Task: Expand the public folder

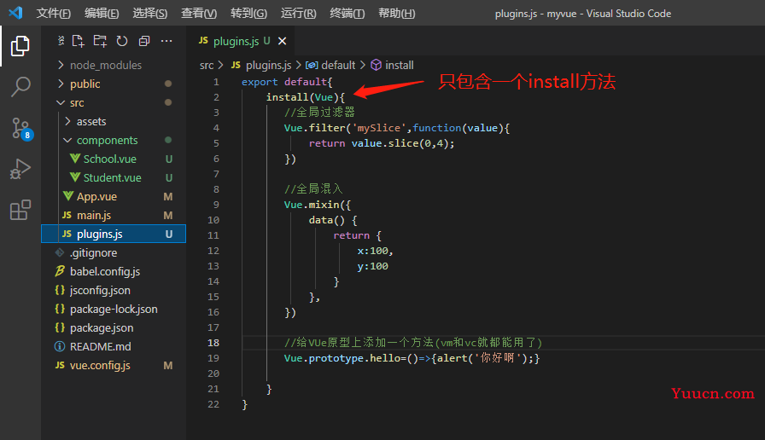Action: pyautogui.click(x=61, y=84)
